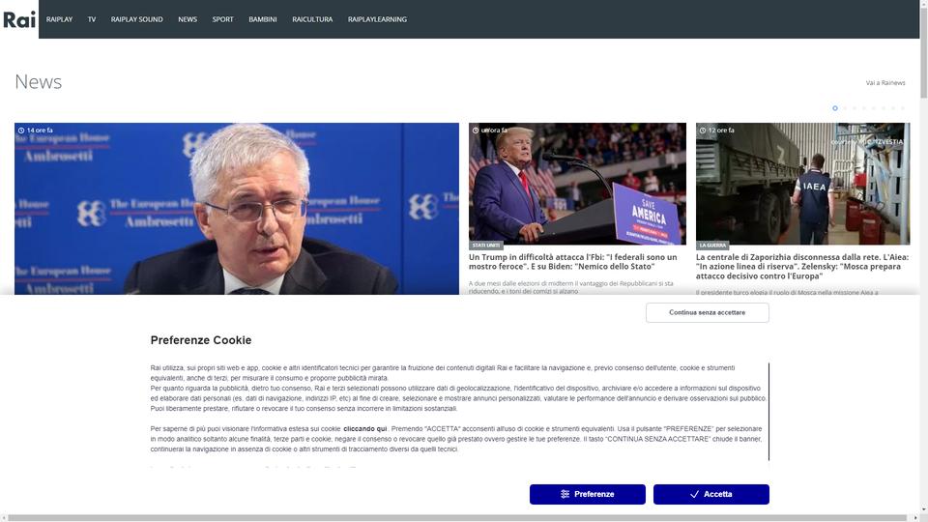Open the TV menu item
Viewport: 928px width, 522px height.
(92, 19)
